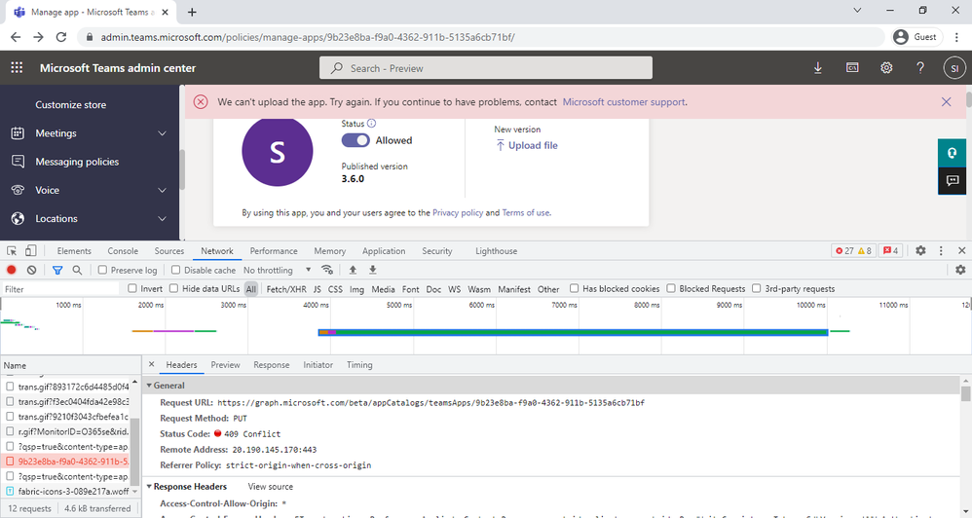Click View source for response headers
972x518 pixels.
[x=271, y=487]
